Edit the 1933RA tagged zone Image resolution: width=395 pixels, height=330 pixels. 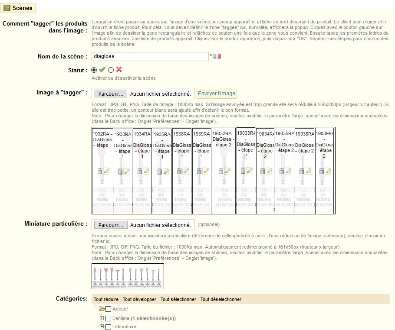coord(127,171)
